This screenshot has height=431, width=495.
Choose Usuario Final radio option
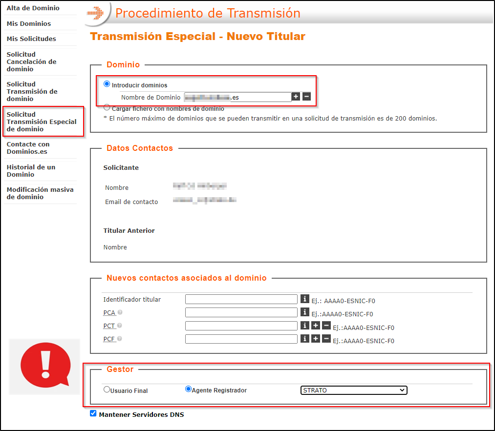[x=107, y=390]
